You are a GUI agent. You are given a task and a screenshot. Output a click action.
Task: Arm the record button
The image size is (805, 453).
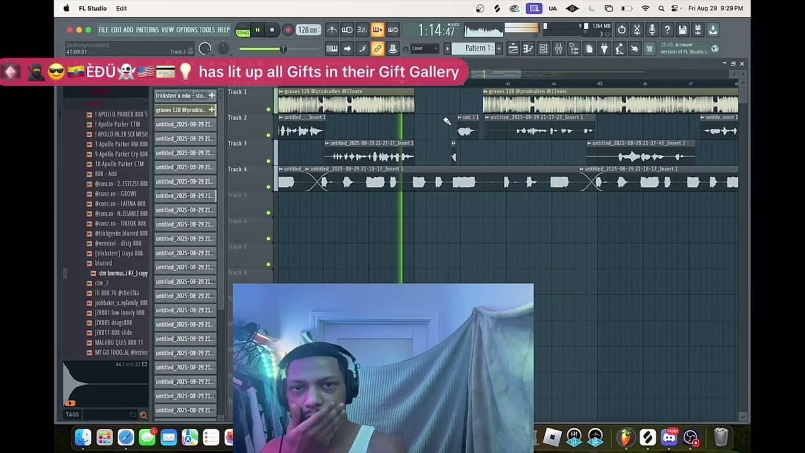point(288,30)
